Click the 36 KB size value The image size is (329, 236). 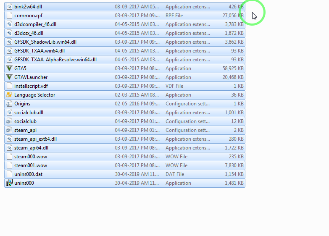(x=237, y=95)
